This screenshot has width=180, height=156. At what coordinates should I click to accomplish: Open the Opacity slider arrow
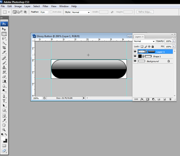coord(174,41)
